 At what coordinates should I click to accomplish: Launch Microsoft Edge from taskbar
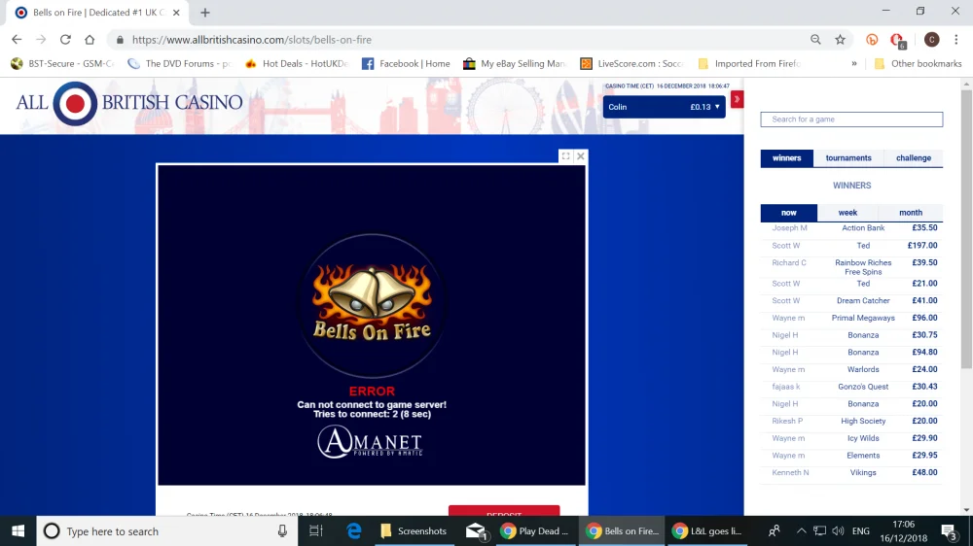[354, 531]
